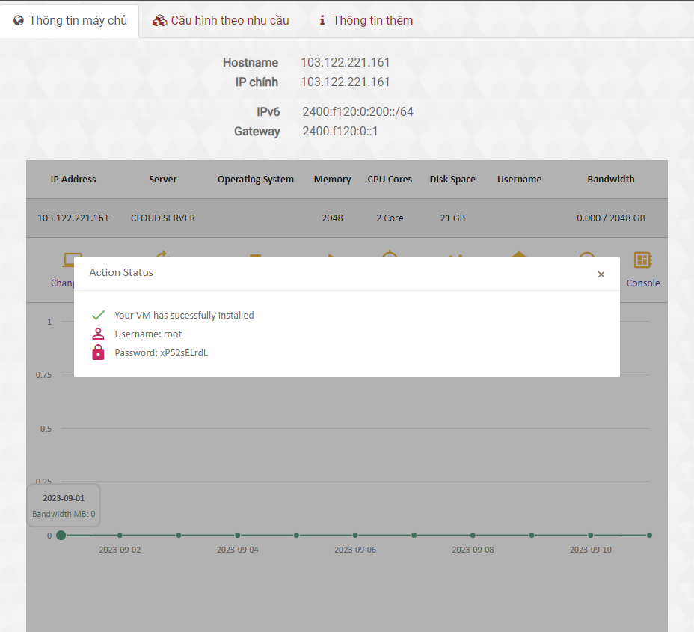
Task: Open the Cấu hình theo nhu cầu tab
Action: [221, 20]
